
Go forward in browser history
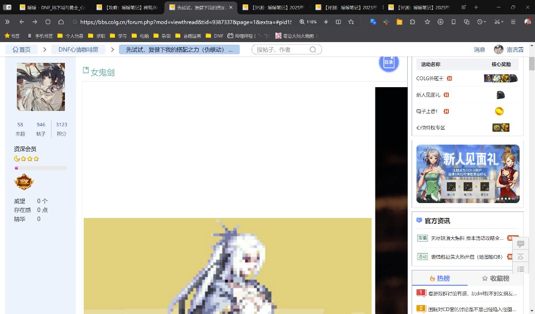pos(35,22)
